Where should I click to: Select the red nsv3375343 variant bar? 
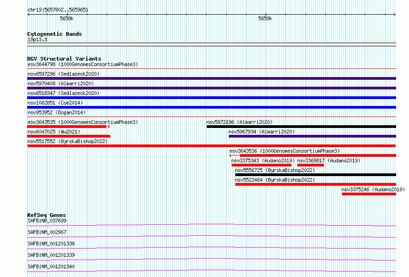tap(261, 165)
